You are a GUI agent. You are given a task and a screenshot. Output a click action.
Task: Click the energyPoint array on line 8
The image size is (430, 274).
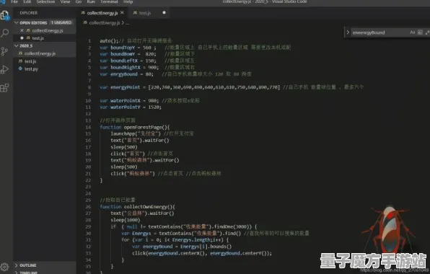click(214, 87)
